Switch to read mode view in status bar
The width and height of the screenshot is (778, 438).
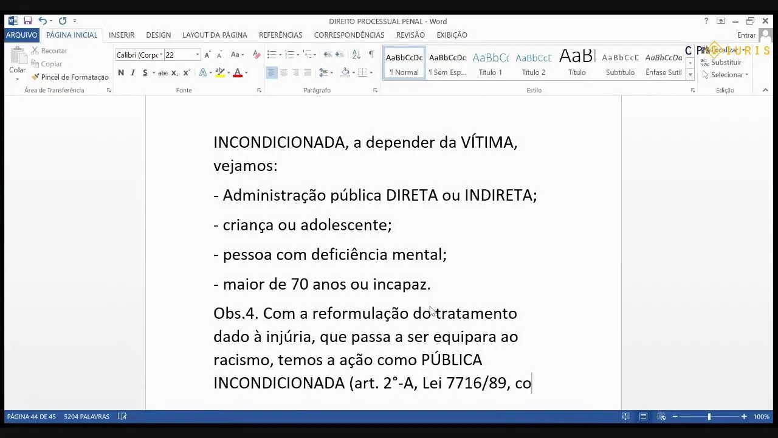[x=625, y=417]
